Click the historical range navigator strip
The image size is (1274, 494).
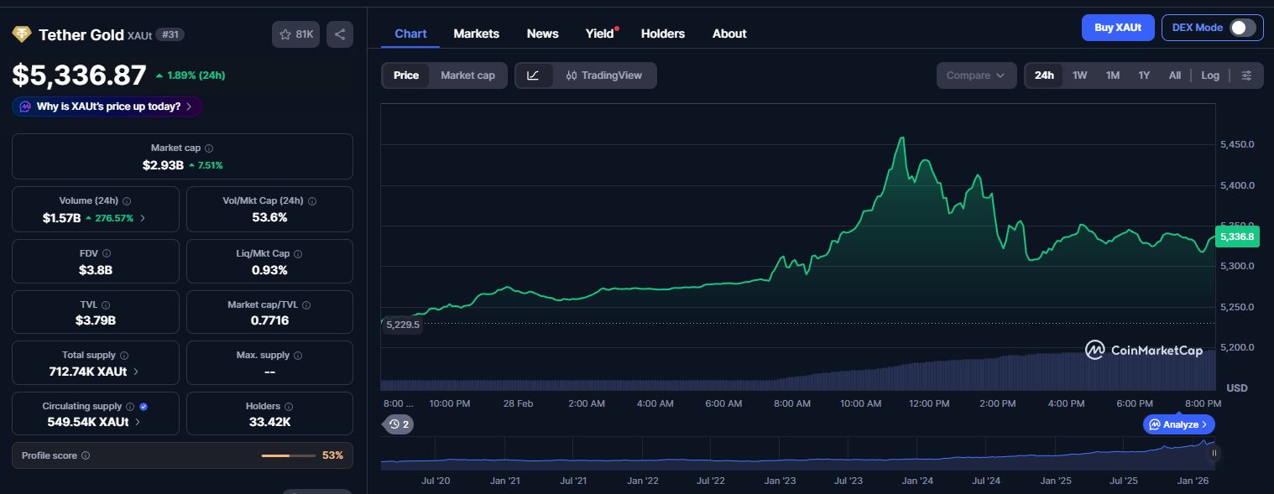coord(797,454)
